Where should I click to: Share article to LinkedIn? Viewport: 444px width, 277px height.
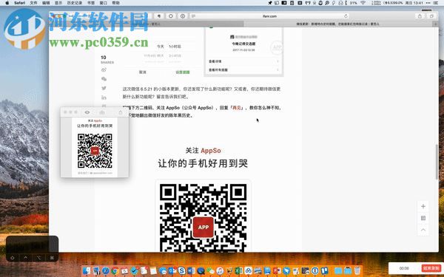[104, 98]
